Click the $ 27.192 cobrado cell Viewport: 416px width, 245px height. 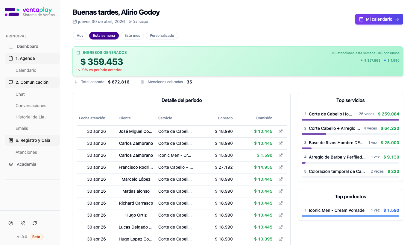224,167
